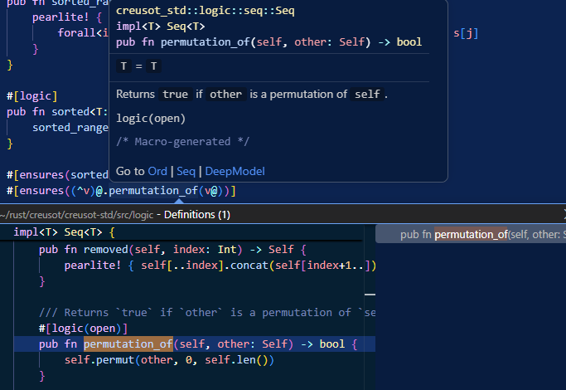Open the Ord link in hover popup
The height and width of the screenshot is (390, 566).
tap(157, 171)
